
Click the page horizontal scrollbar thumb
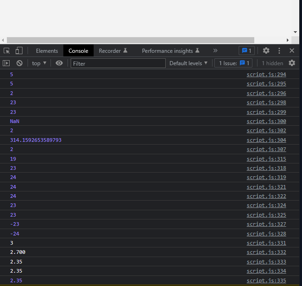(130, 40)
